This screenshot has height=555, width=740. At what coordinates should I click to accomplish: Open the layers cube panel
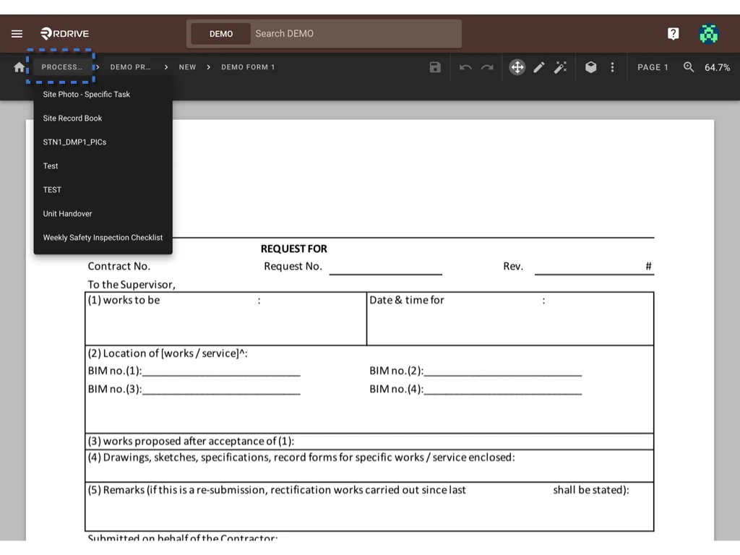590,66
